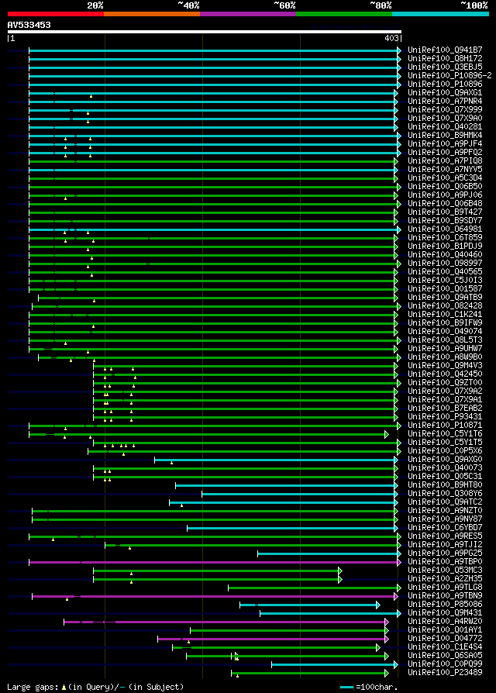Image resolution: width=496 pixels, height=693 pixels.
Task: Choose hit UniRef100_C0P5X6
Action: (x=445, y=451)
